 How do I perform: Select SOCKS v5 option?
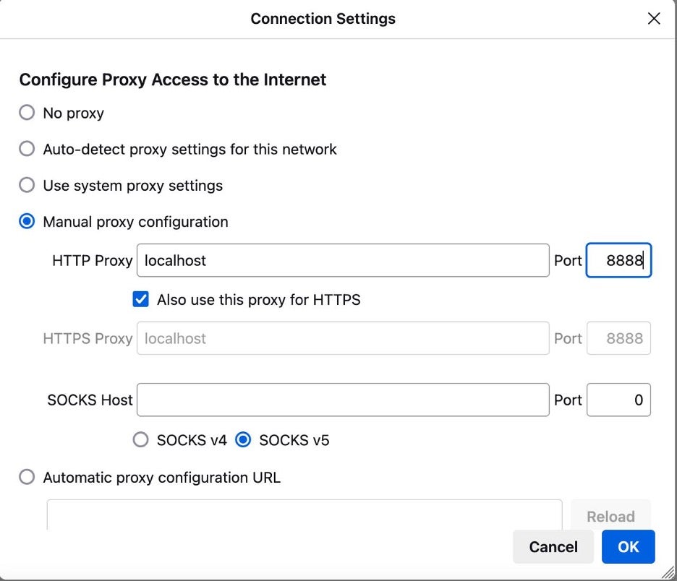243,440
